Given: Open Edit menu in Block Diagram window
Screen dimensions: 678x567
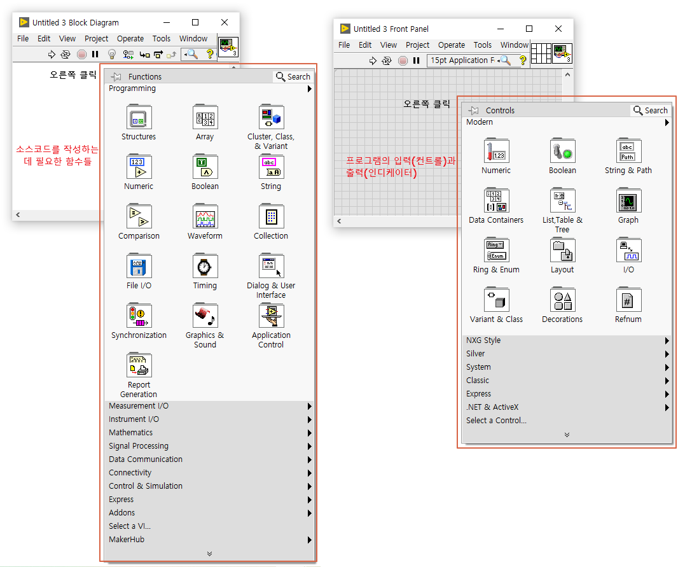Looking at the screenshot, I should [44, 38].
